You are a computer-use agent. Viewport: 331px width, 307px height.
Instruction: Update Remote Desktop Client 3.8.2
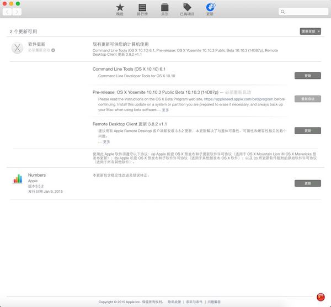[308, 130]
